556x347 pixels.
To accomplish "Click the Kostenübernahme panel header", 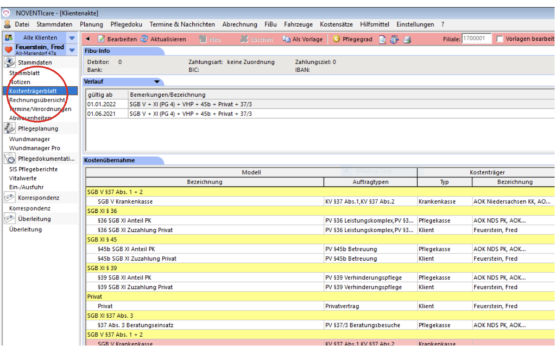I will coord(123,160).
